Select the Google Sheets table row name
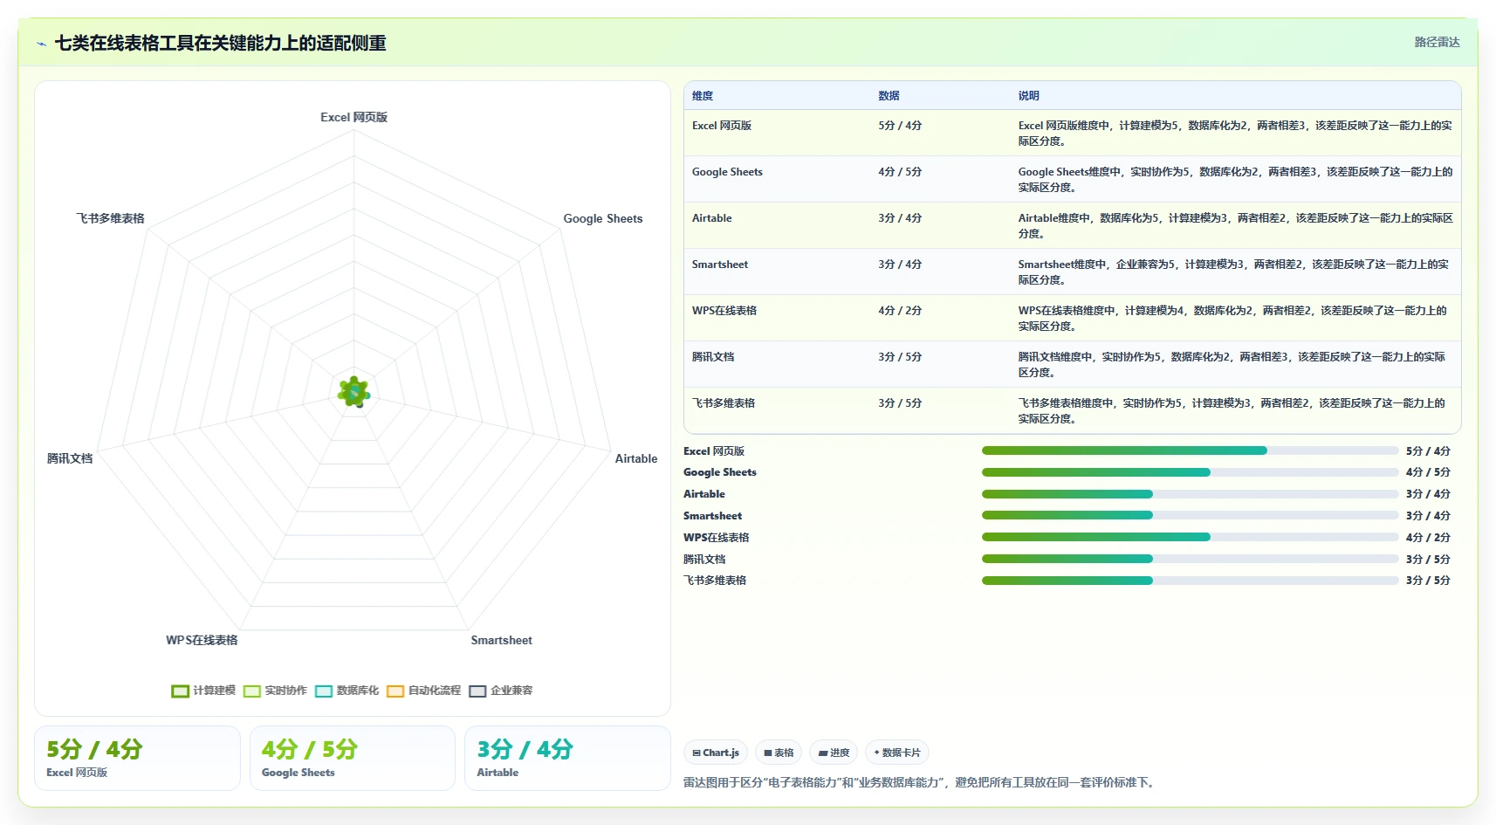This screenshot has height=825, width=1496. (x=727, y=172)
